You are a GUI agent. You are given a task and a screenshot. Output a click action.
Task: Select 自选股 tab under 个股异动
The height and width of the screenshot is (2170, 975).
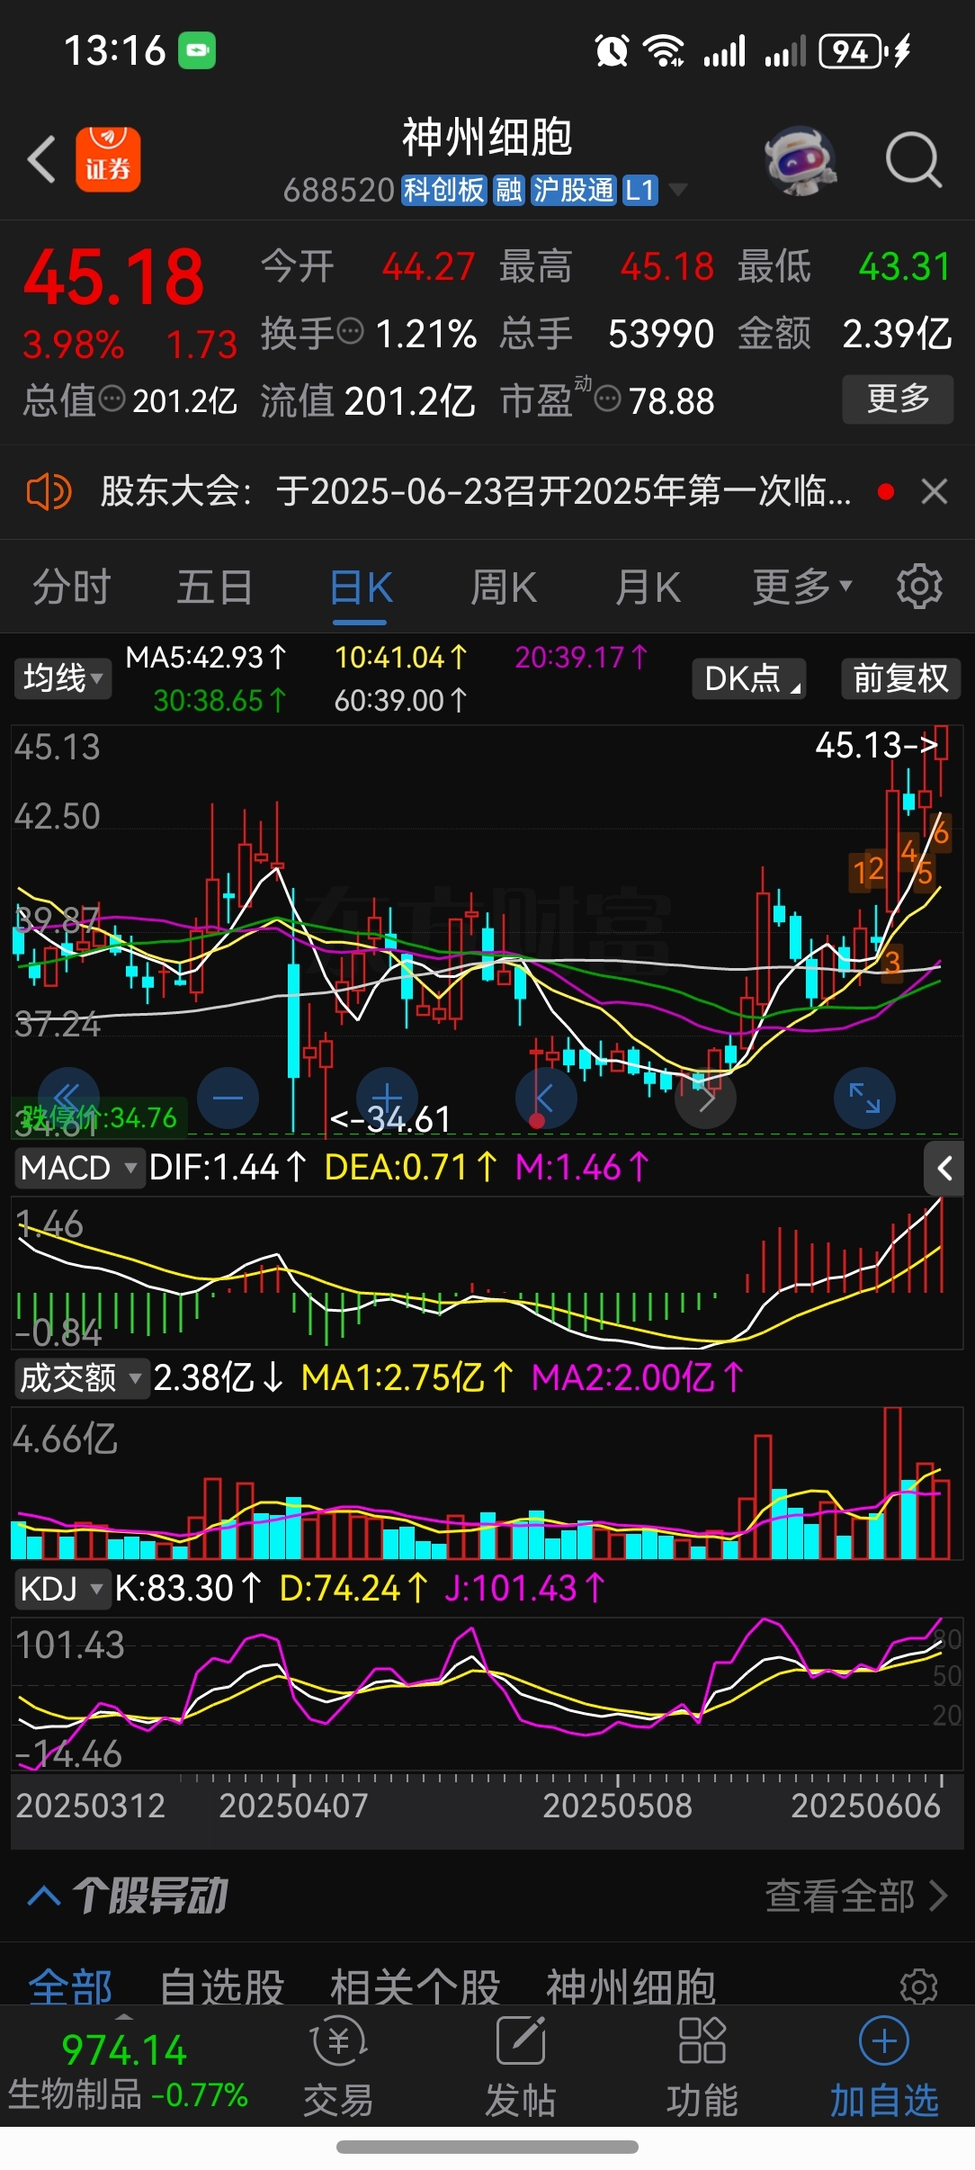click(222, 1986)
